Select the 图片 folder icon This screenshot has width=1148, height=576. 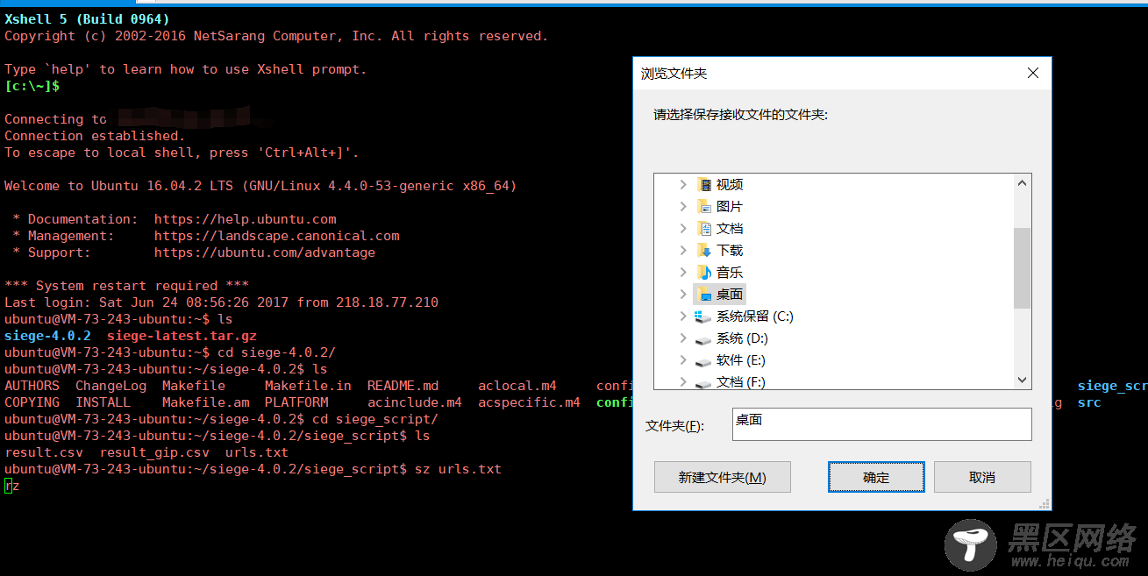click(703, 206)
